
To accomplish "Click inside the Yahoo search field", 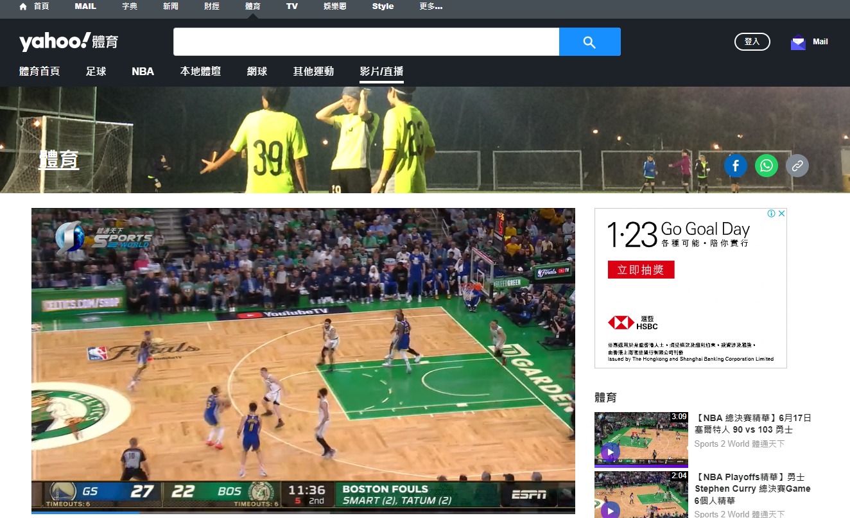I will [x=366, y=42].
